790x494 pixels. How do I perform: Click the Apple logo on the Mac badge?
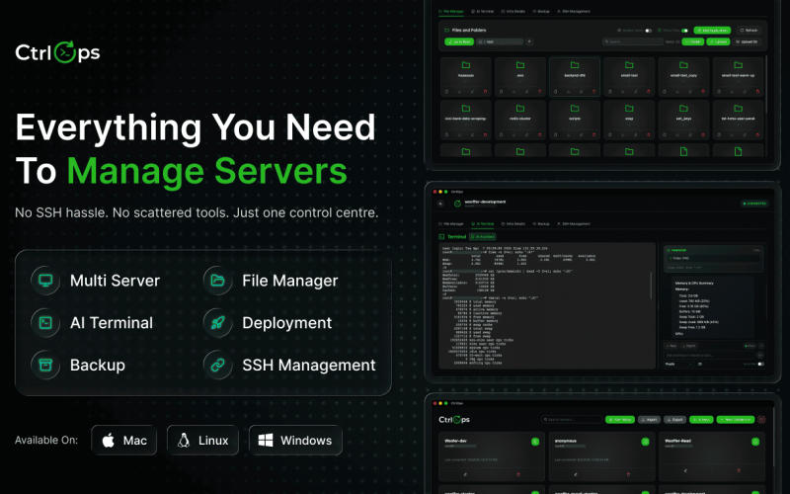pyautogui.click(x=108, y=440)
